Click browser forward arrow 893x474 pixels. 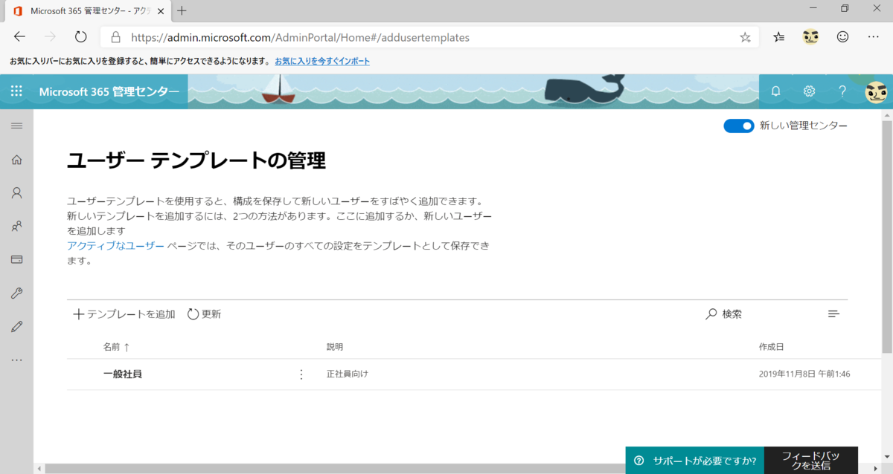point(50,36)
